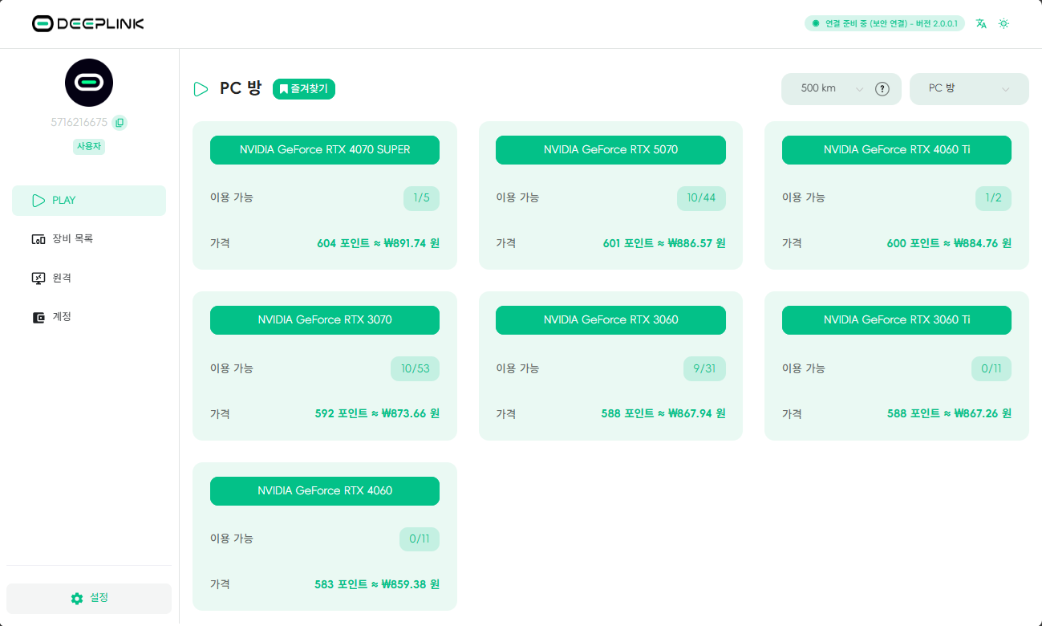Open the language translation icon

click(x=981, y=23)
